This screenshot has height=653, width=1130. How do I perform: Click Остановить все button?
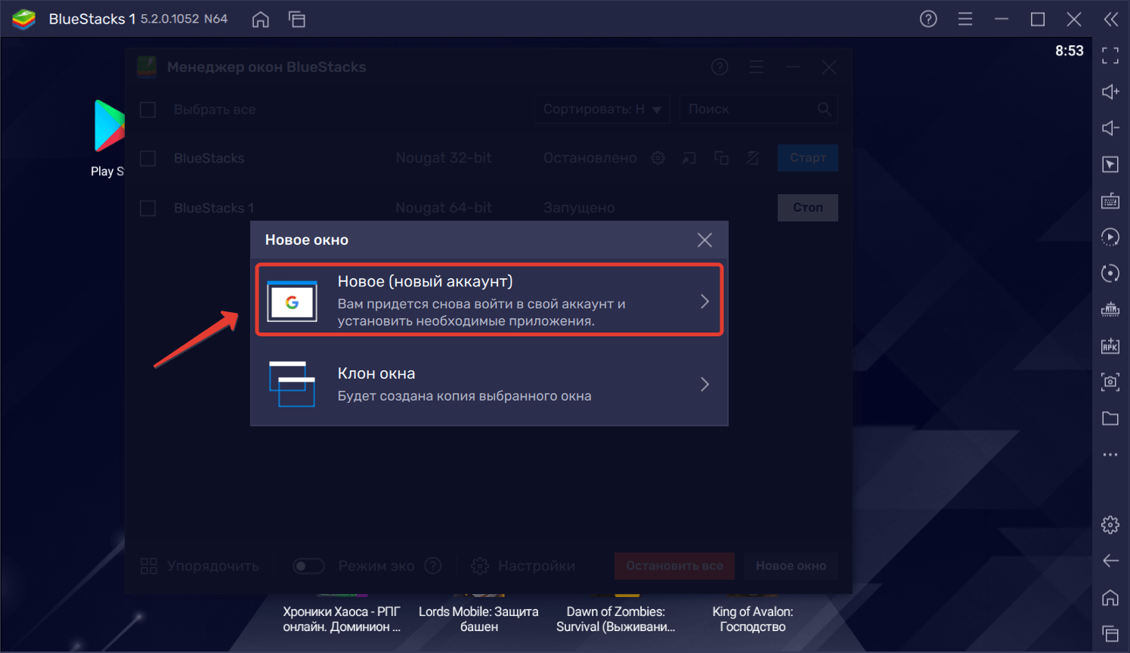pos(674,565)
